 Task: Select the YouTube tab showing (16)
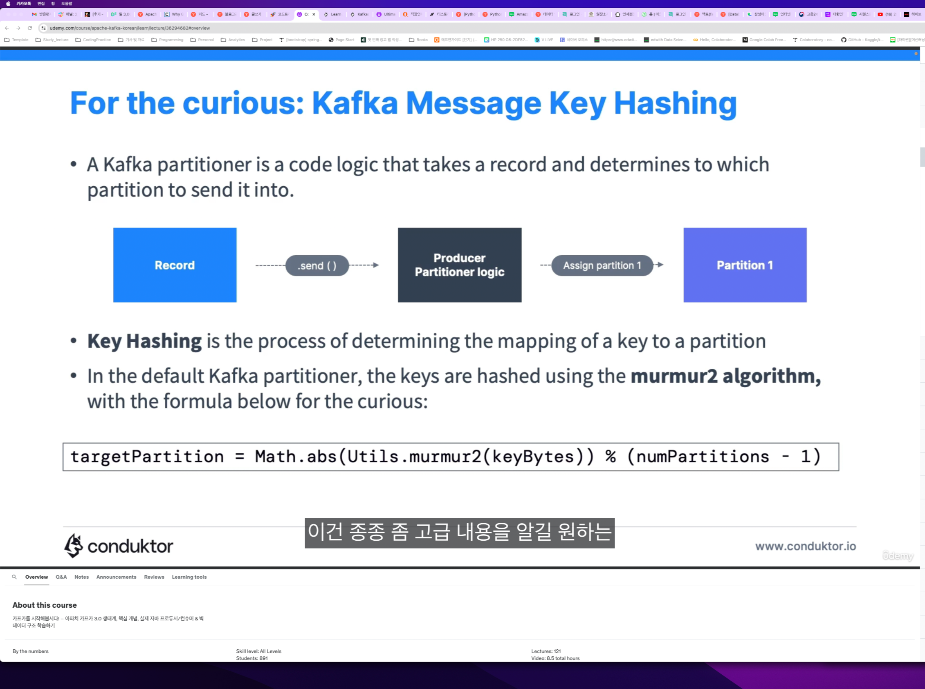point(887,14)
